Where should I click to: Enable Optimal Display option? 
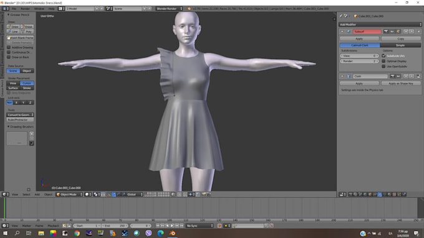383,61
